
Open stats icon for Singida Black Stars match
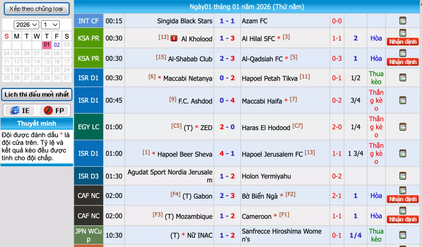pos(403,21)
